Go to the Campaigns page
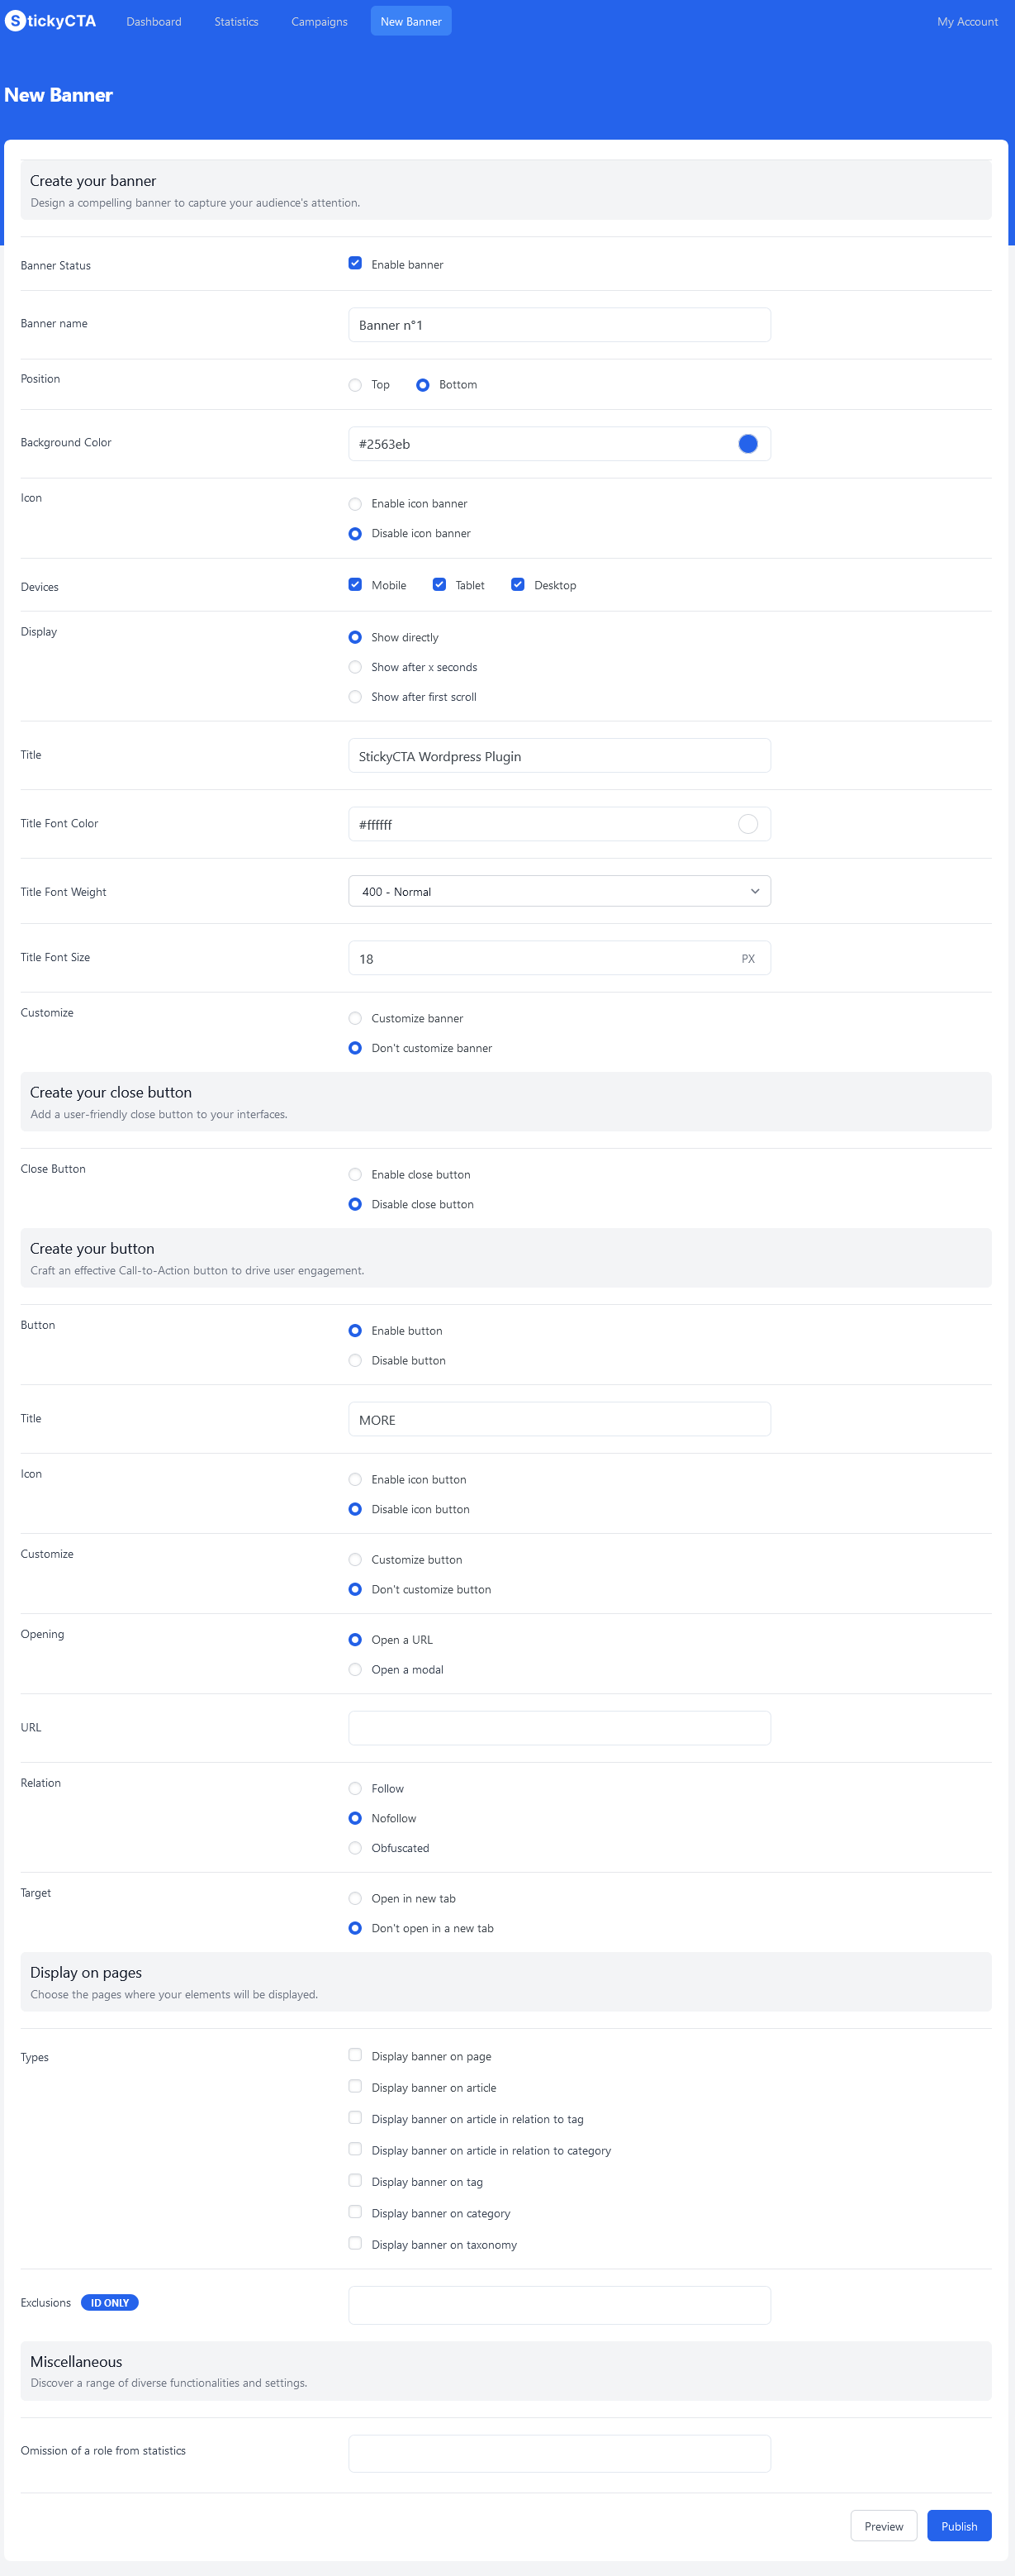1015x2576 pixels. point(320,21)
